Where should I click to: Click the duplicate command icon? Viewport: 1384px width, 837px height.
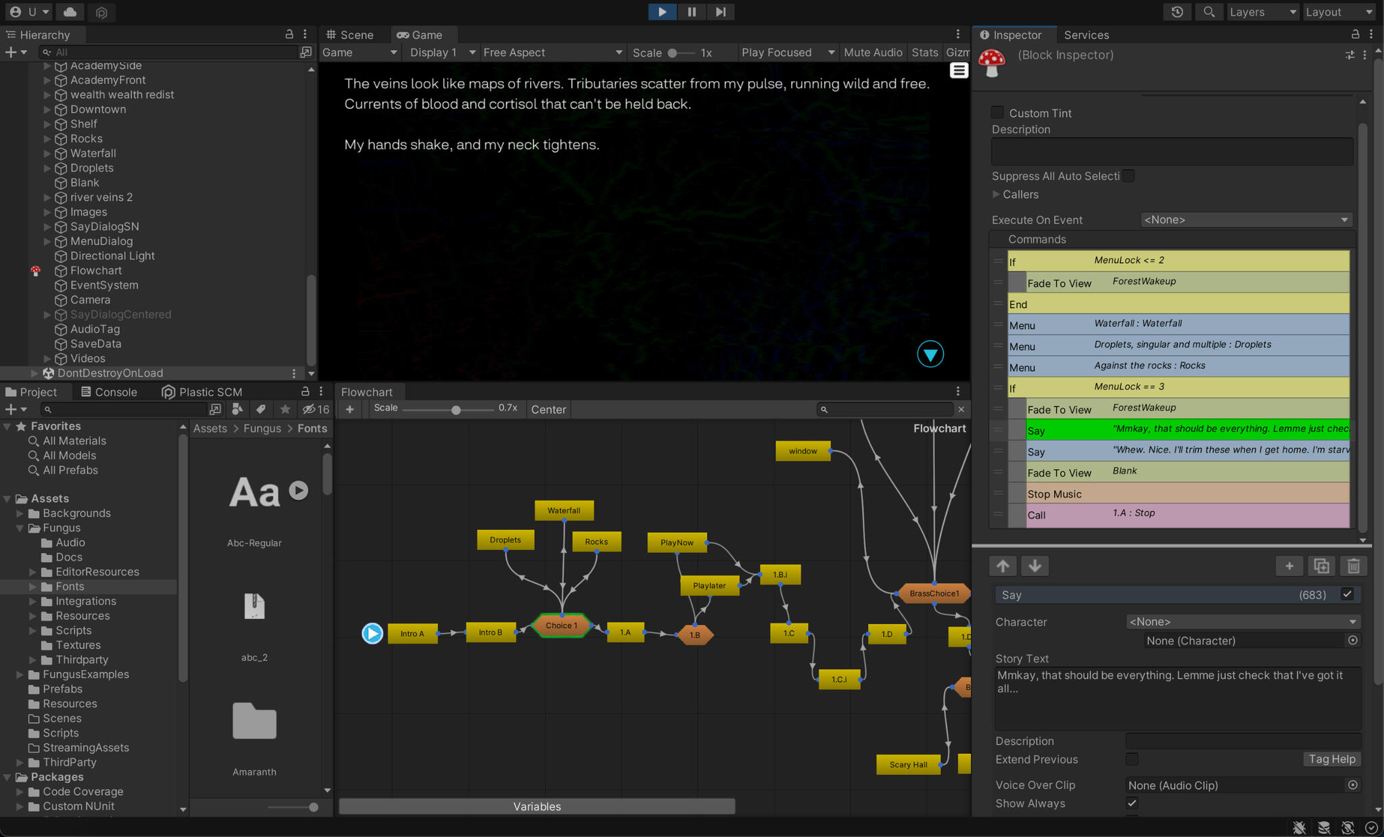pos(1321,566)
